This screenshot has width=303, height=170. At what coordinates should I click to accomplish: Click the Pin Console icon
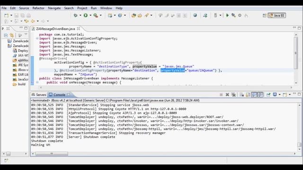click(x=268, y=94)
